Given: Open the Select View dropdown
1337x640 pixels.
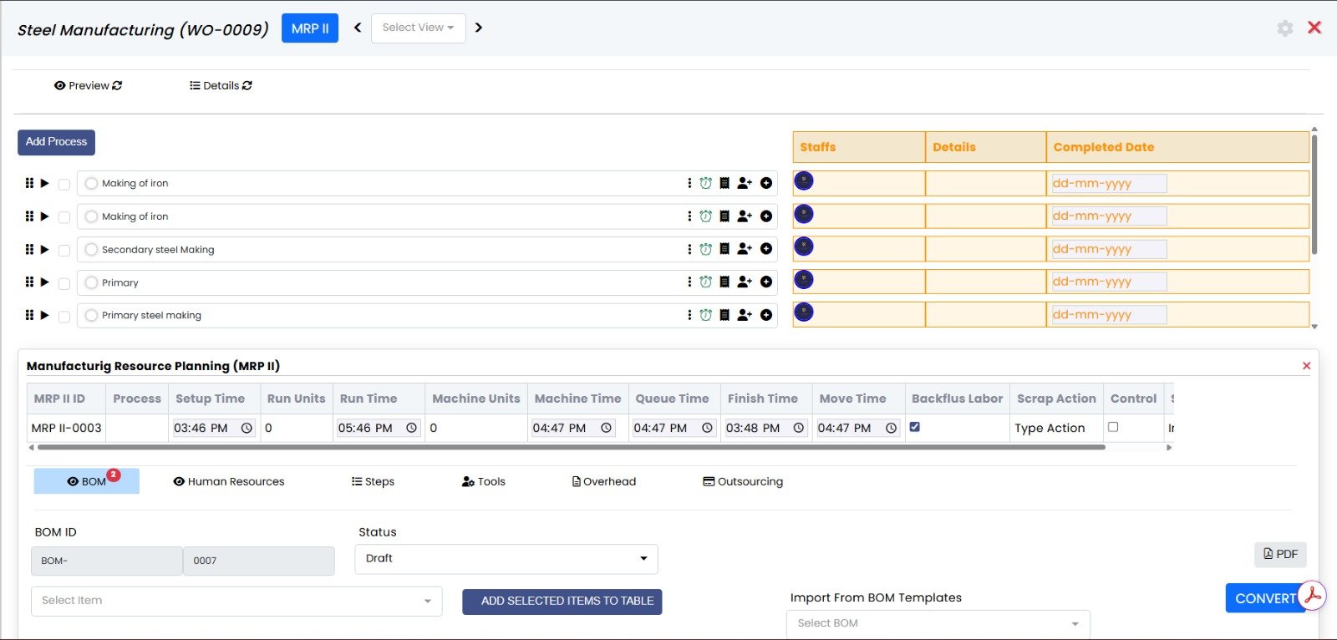Looking at the screenshot, I should point(418,28).
